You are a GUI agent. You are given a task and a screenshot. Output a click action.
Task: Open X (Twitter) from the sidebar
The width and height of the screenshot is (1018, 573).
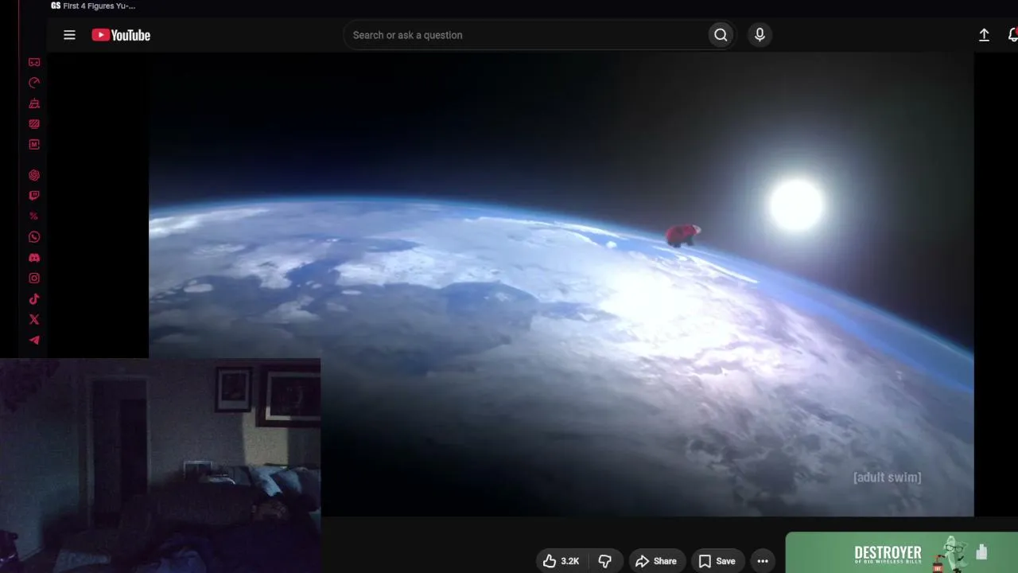(x=34, y=320)
